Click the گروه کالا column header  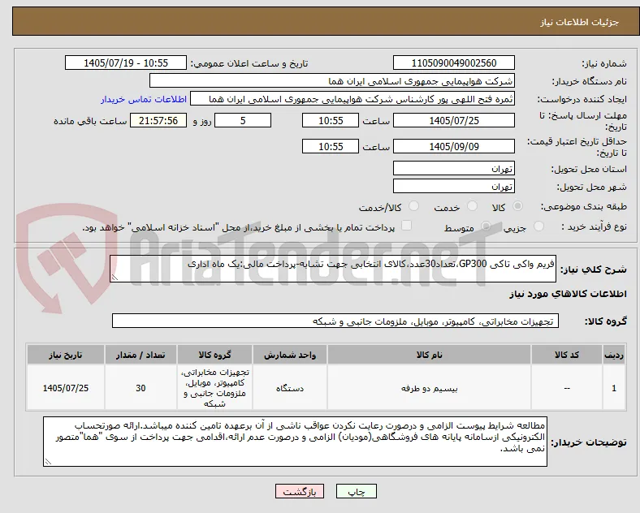point(214,355)
